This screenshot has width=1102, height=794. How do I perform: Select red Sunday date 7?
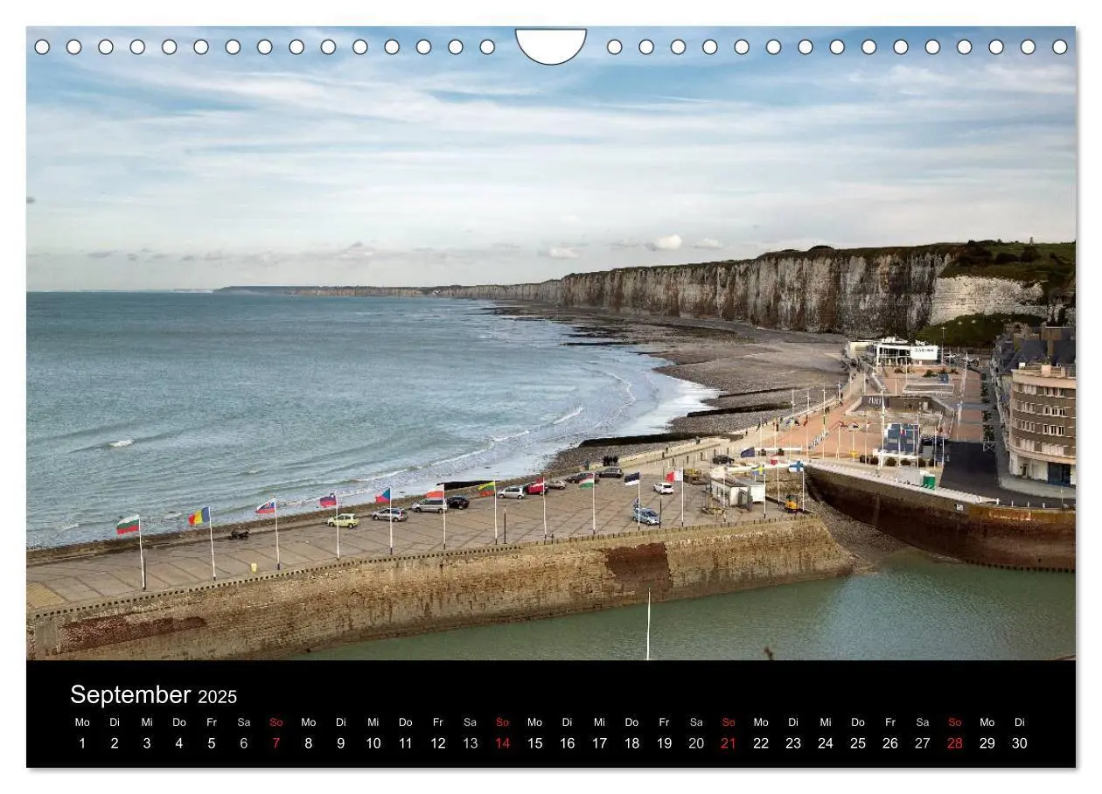click(276, 743)
